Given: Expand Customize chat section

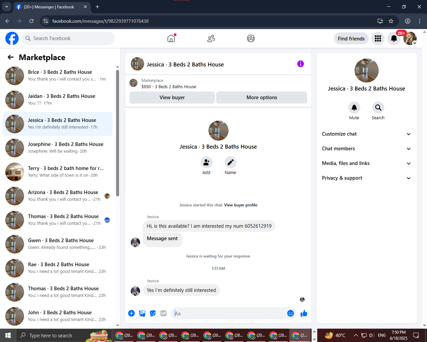Looking at the screenshot, I should (x=367, y=134).
